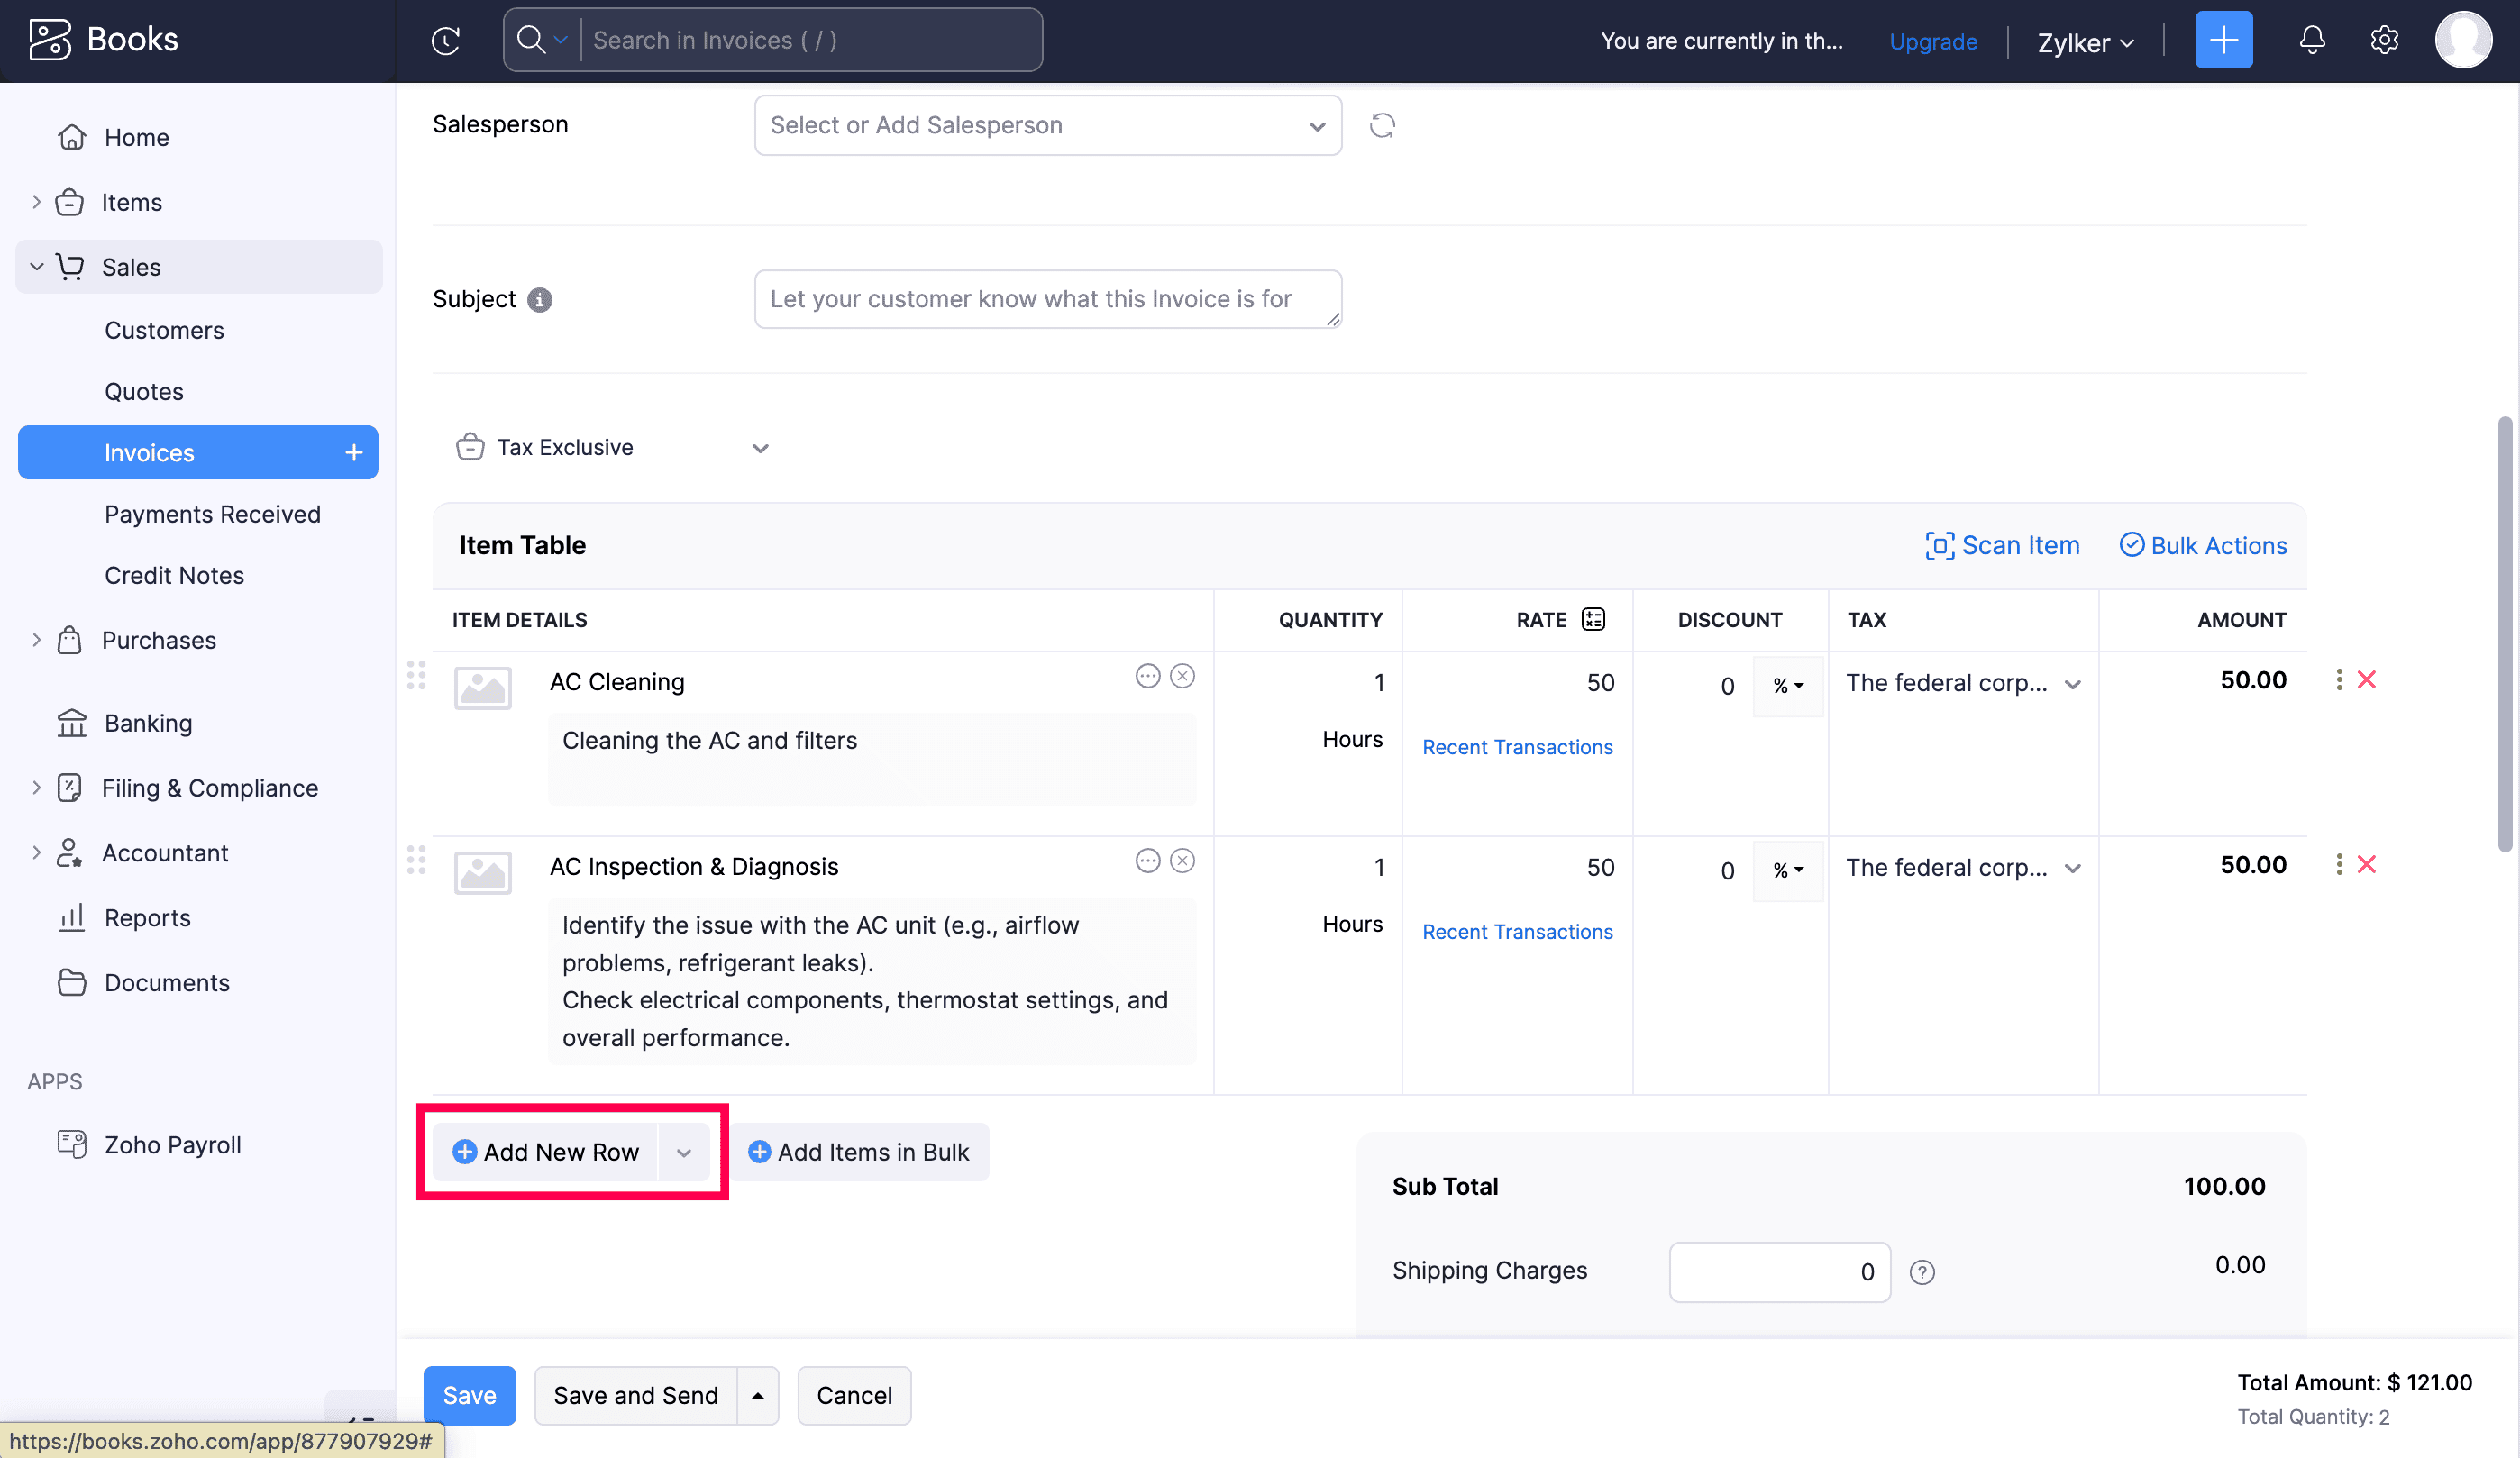Click the Shipping Charges input field
Viewport: 2520px width, 1458px height.
pyautogui.click(x=1779, y=1272)
